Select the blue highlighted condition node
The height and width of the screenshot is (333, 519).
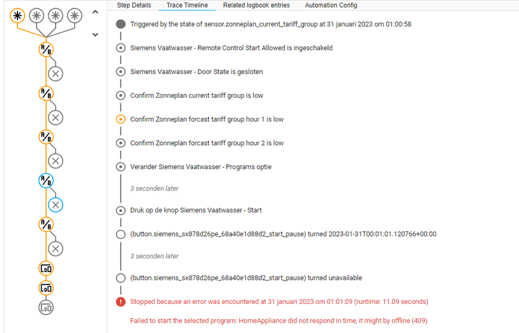tap(46, 181)
